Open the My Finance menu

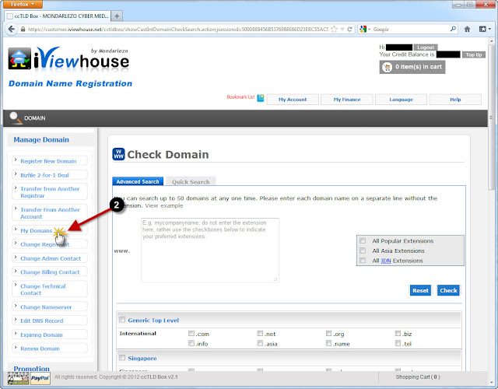(x=347, y=100)
